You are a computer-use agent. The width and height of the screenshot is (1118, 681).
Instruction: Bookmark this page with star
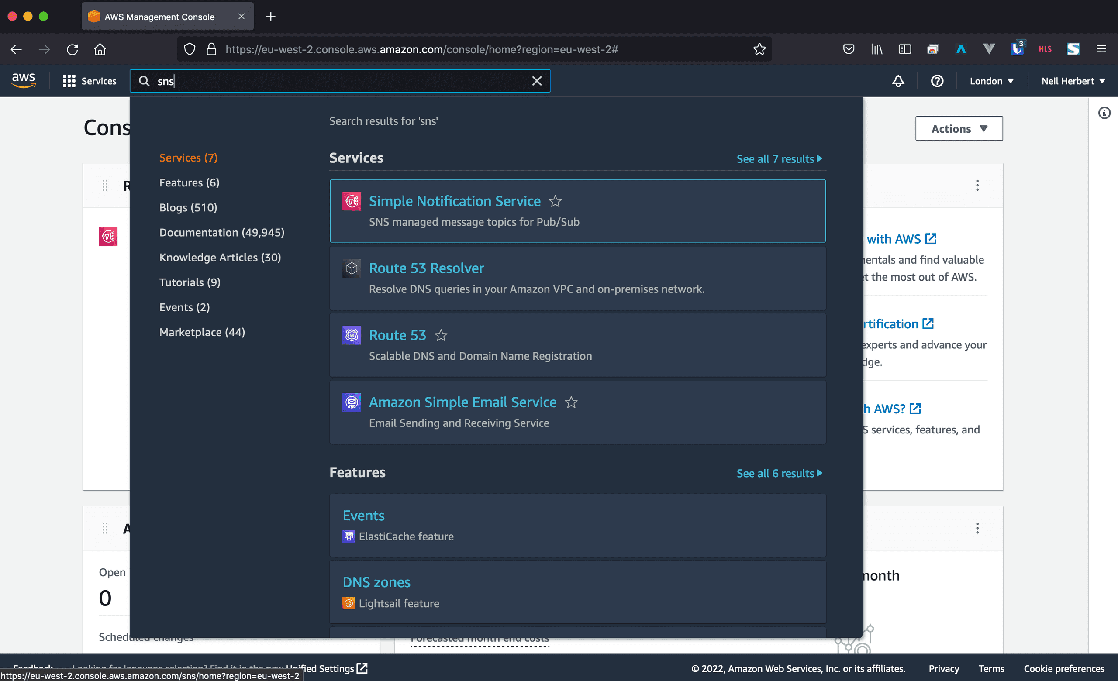click(759, 49)
